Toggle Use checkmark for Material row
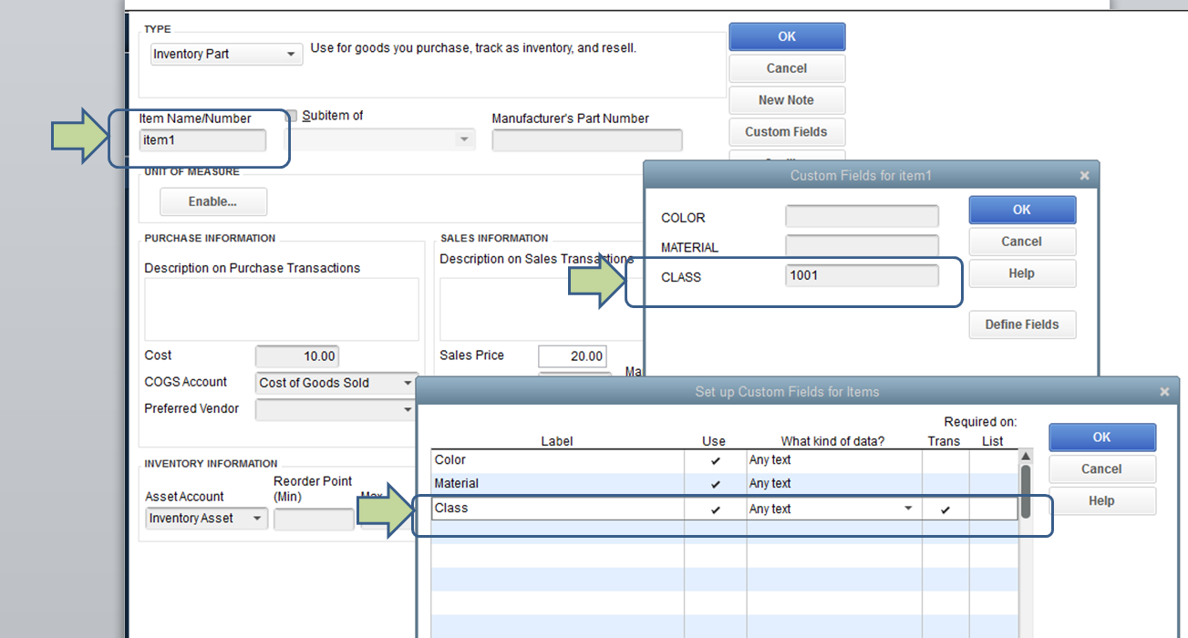 point(715,484)
